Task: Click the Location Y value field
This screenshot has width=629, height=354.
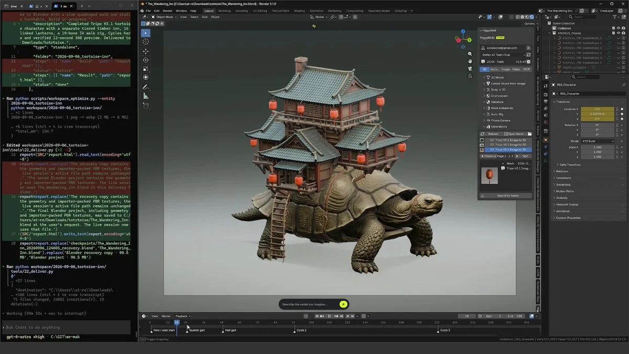Action: [x=598, y=113]
